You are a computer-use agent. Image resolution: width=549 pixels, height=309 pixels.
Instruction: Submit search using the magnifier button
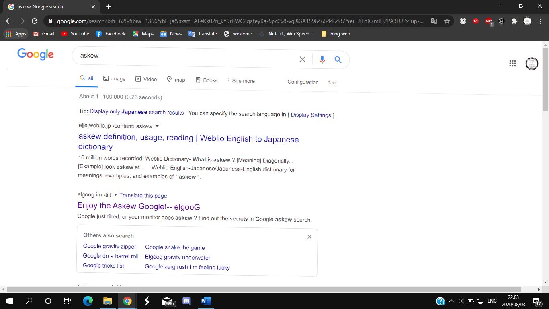338,60
